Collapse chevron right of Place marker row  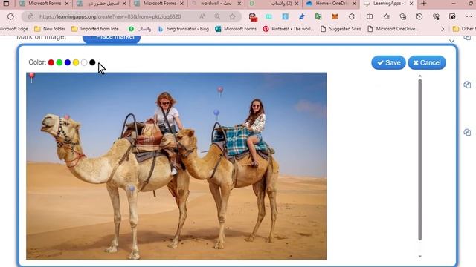(x=451, y=41)
